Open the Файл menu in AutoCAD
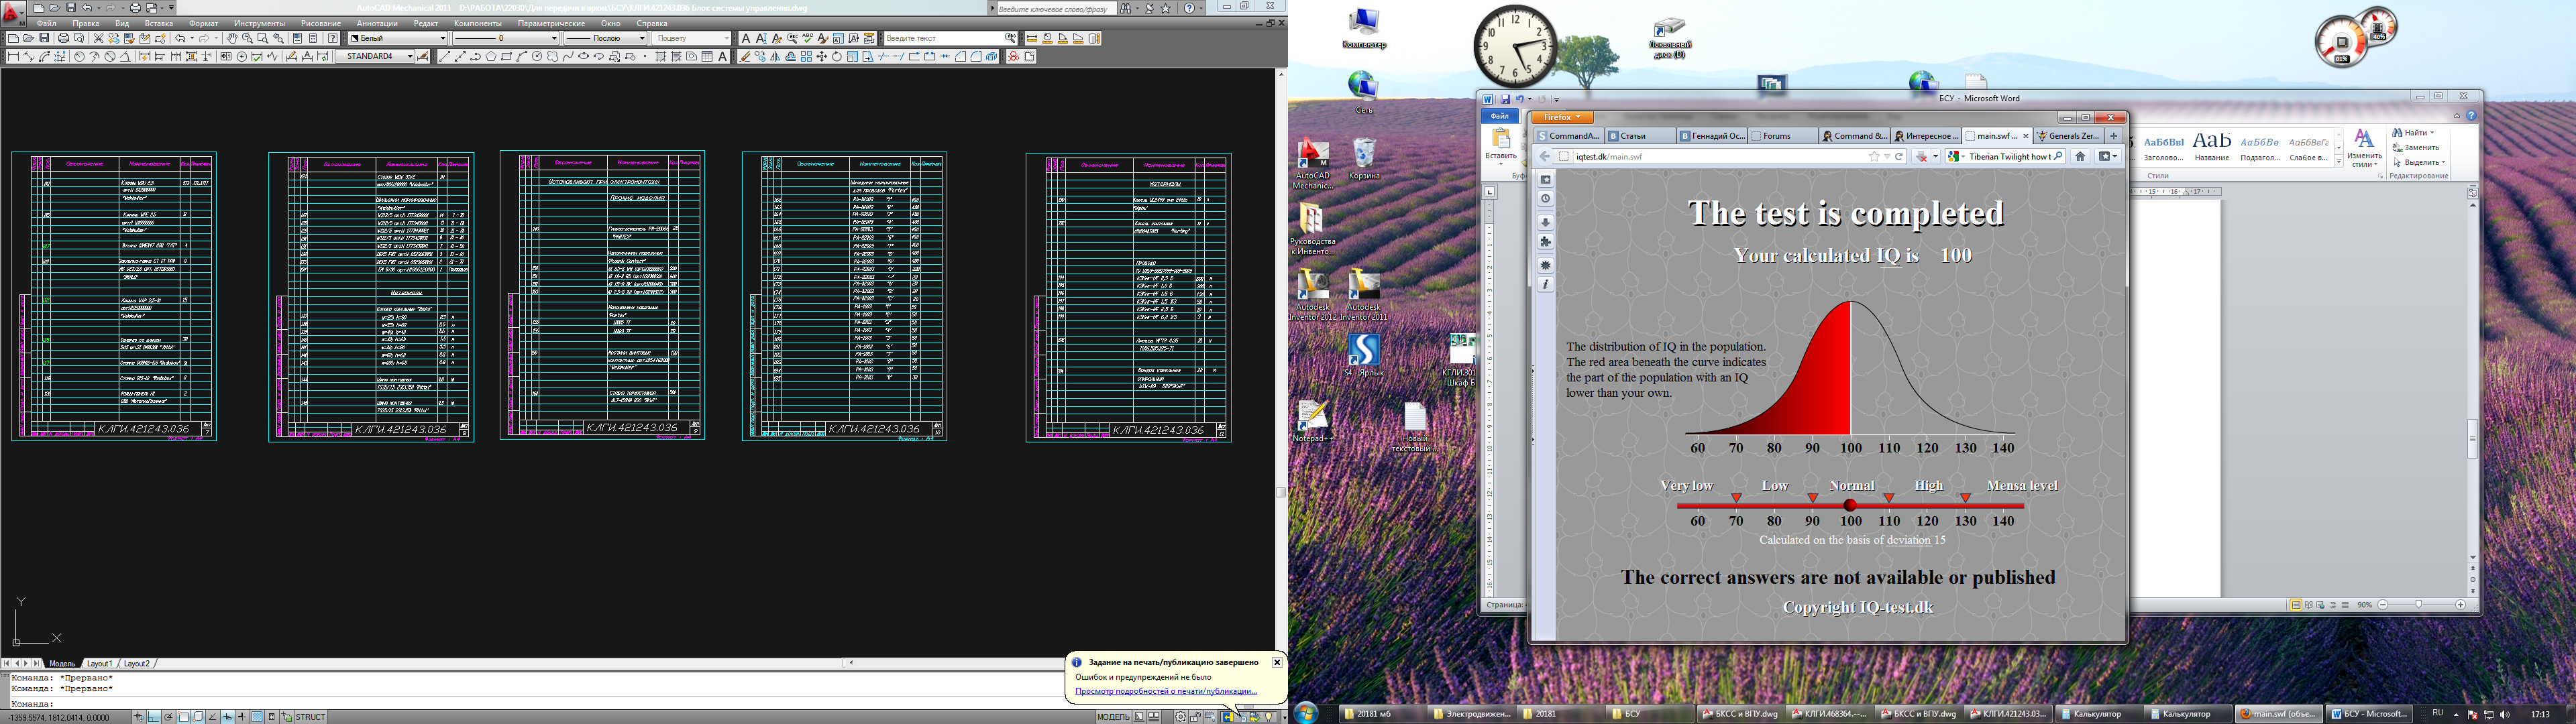2576x724 pixels. point(46,23)
